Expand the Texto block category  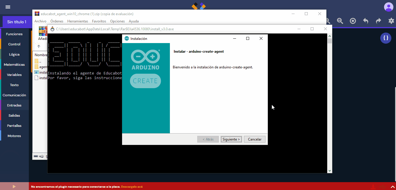point(14,85)
